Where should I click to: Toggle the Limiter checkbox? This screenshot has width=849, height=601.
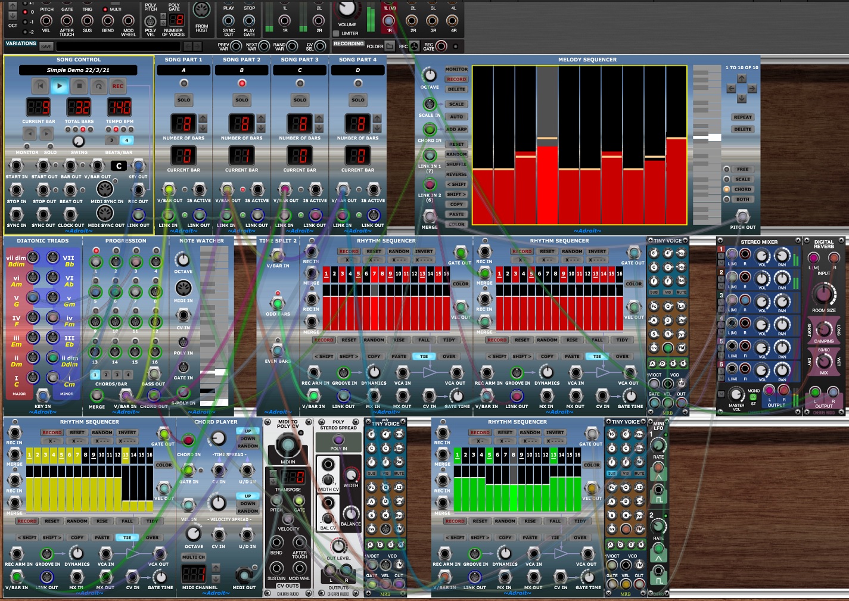(336, 33)
